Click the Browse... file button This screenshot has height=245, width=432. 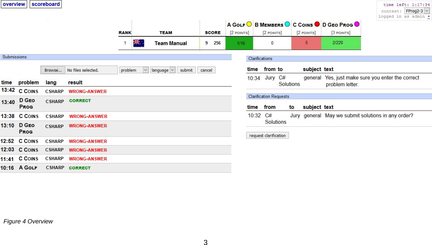pos(53,70)
